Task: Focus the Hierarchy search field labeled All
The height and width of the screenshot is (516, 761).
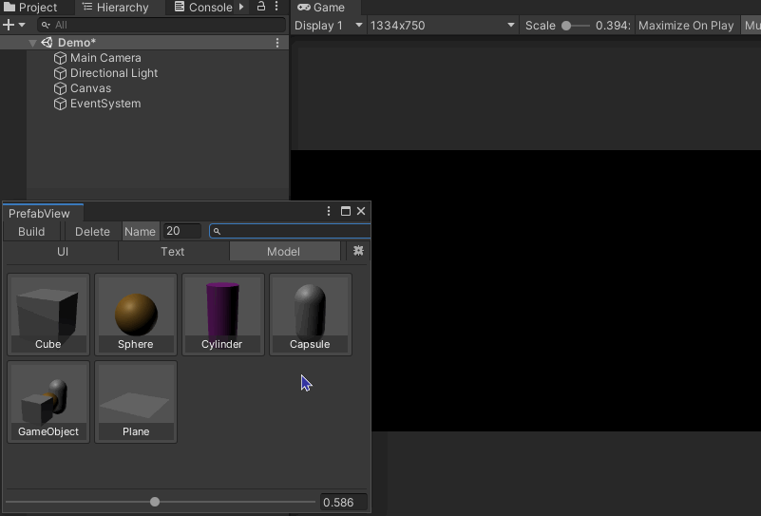Action: click(162, 25)
